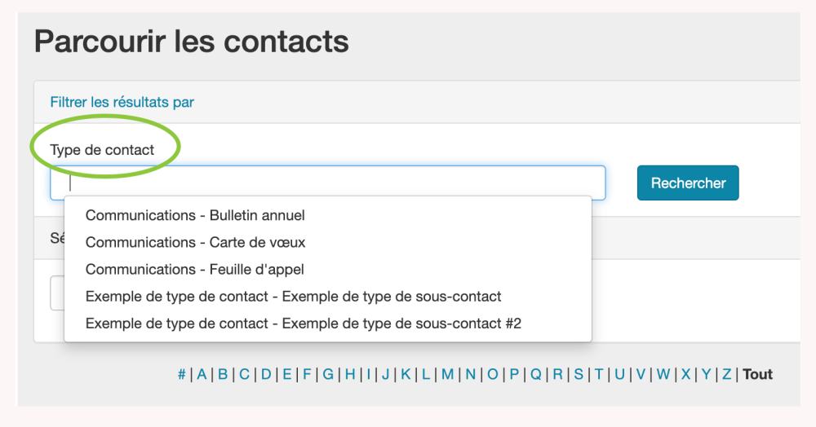The width and height of the screenshot is (816, 427).
Task: Select Exemple de type de sous-contact option
Action: [294, 297]
